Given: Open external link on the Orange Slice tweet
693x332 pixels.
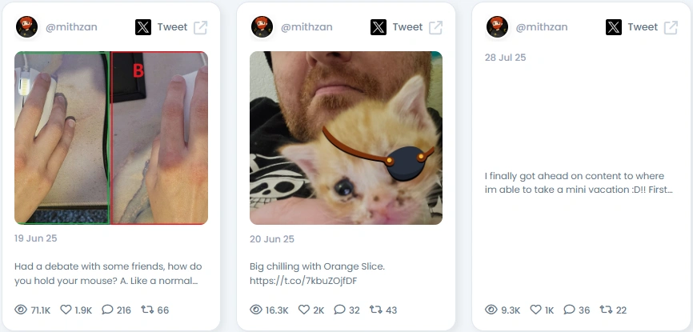Looking at the screenshot, I should [436, 27].
